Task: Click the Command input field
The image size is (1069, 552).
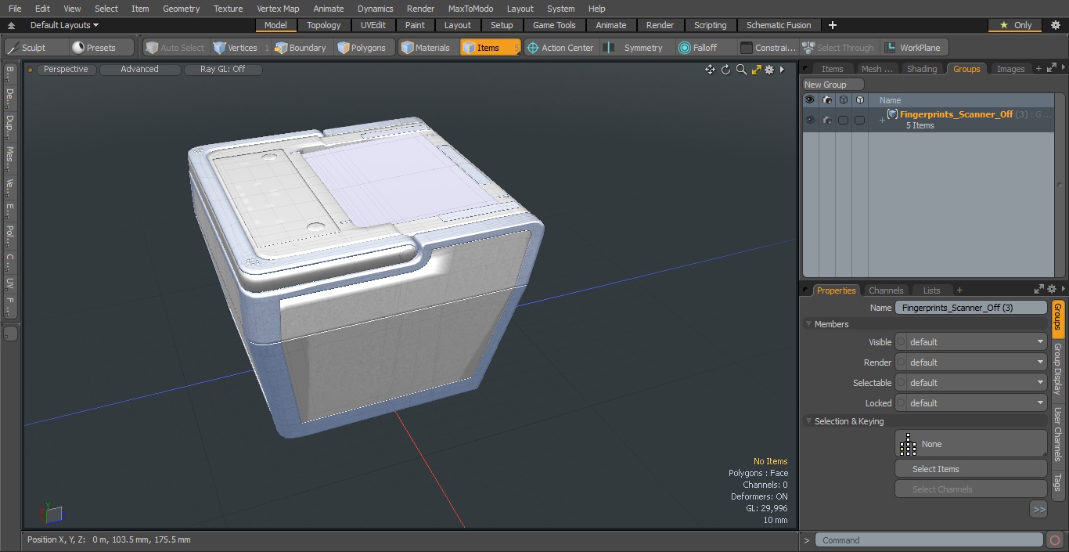Action: tap(928, 540)
